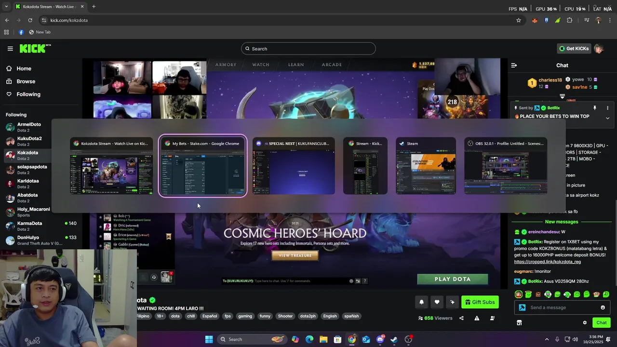Image resolution: width=617 pixels, height=347 pixels.
Task: Toggle taskbar microphone icon
Action: tap(557, 339)
